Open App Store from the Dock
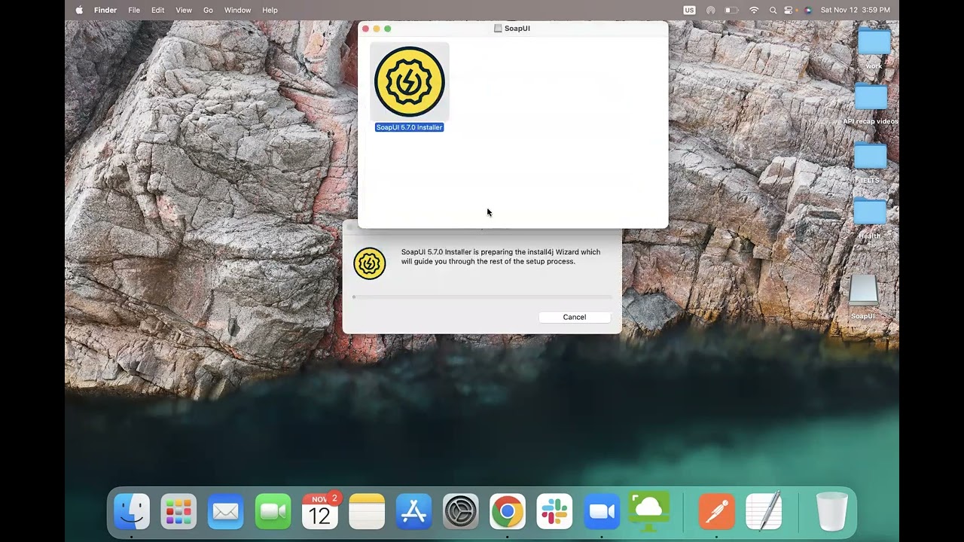Viewport: 964px width, 542px height. (x=413, y=512)
